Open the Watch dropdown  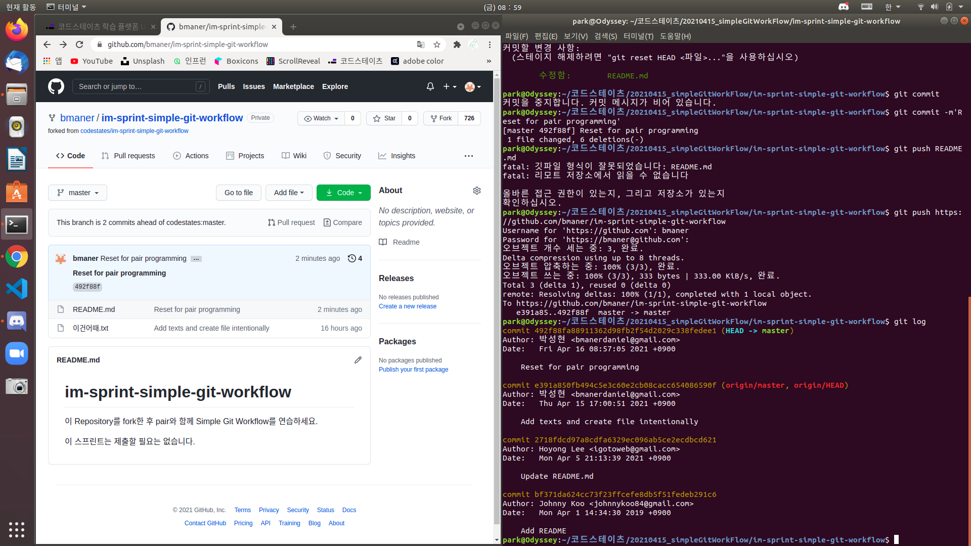(x=321, y=118)
